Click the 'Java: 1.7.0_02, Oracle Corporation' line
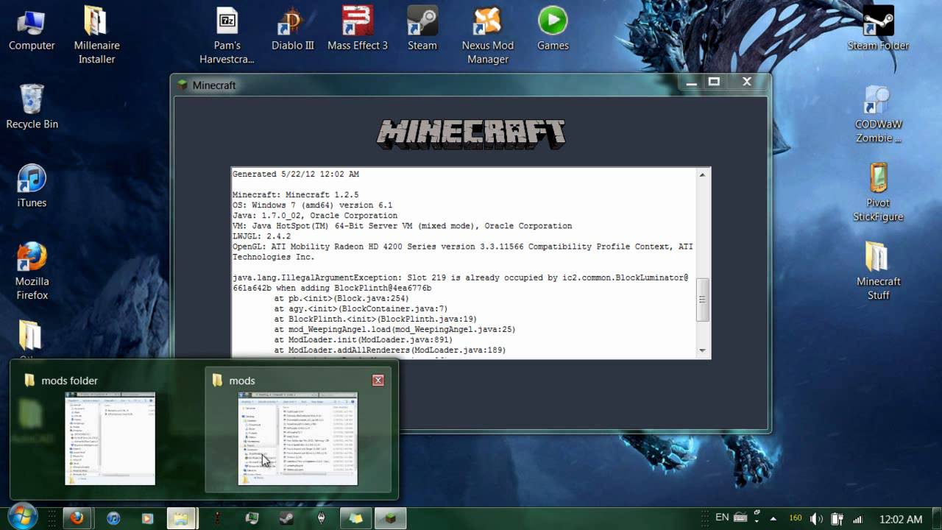Viewport: 942px width, 530px height. 316,216
